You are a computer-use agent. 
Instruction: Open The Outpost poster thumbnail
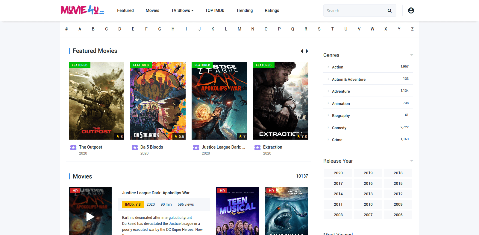coord(96,101)
